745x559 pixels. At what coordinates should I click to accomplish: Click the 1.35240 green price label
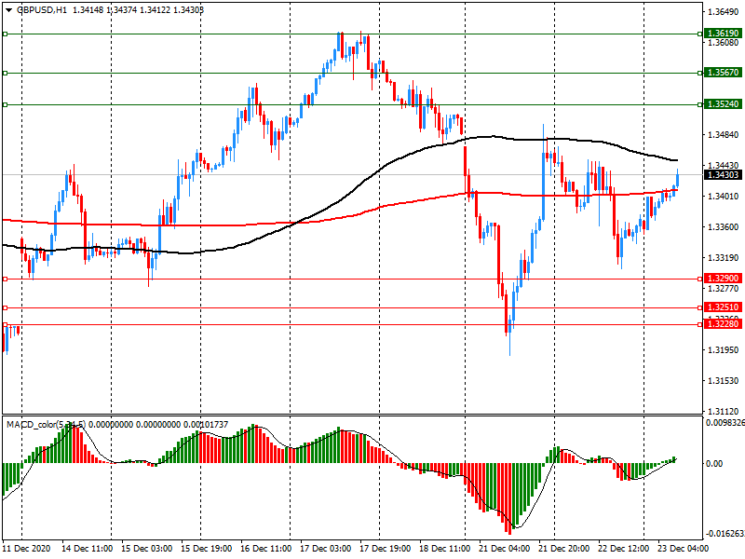click(723, 105)
